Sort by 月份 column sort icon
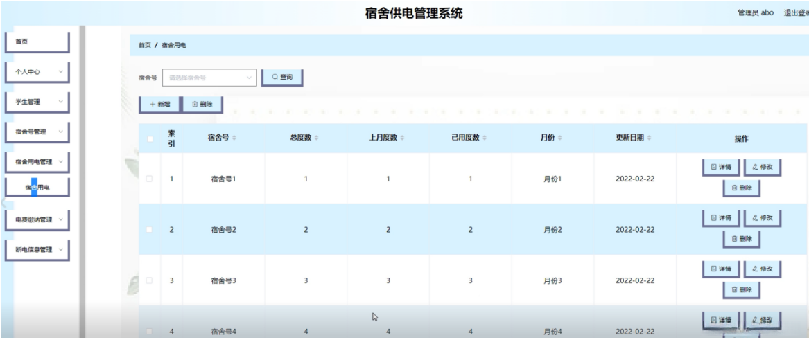This screenshot has width=809, height=342. pyautogui.click(x=560, y=138)
